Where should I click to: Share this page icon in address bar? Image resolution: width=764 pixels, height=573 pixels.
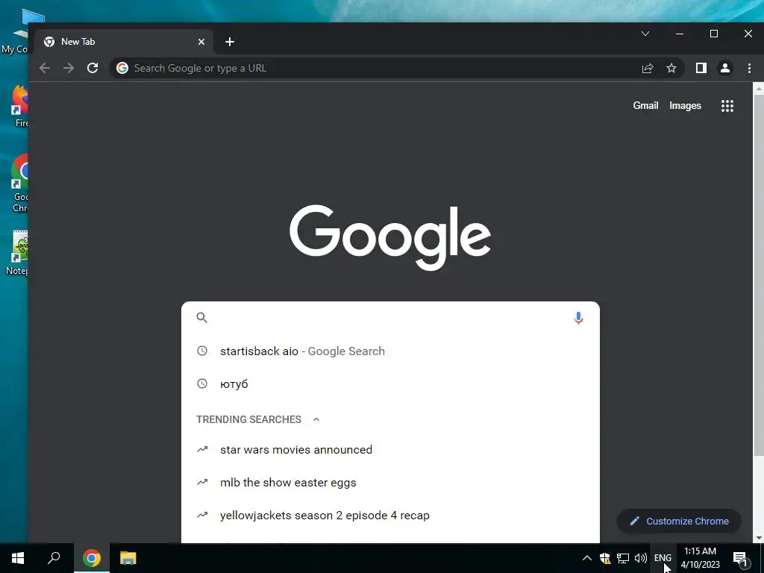coord(648,68)
